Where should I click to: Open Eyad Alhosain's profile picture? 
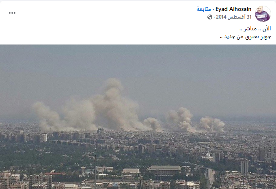coord(263,14)
